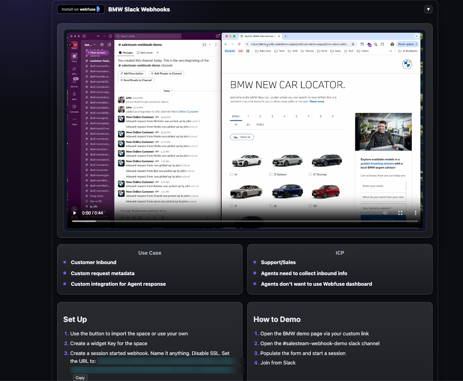Open the Activity bell in Slack sidebar
The width and height of the screenshot is (463, 381).
[75, 82]
